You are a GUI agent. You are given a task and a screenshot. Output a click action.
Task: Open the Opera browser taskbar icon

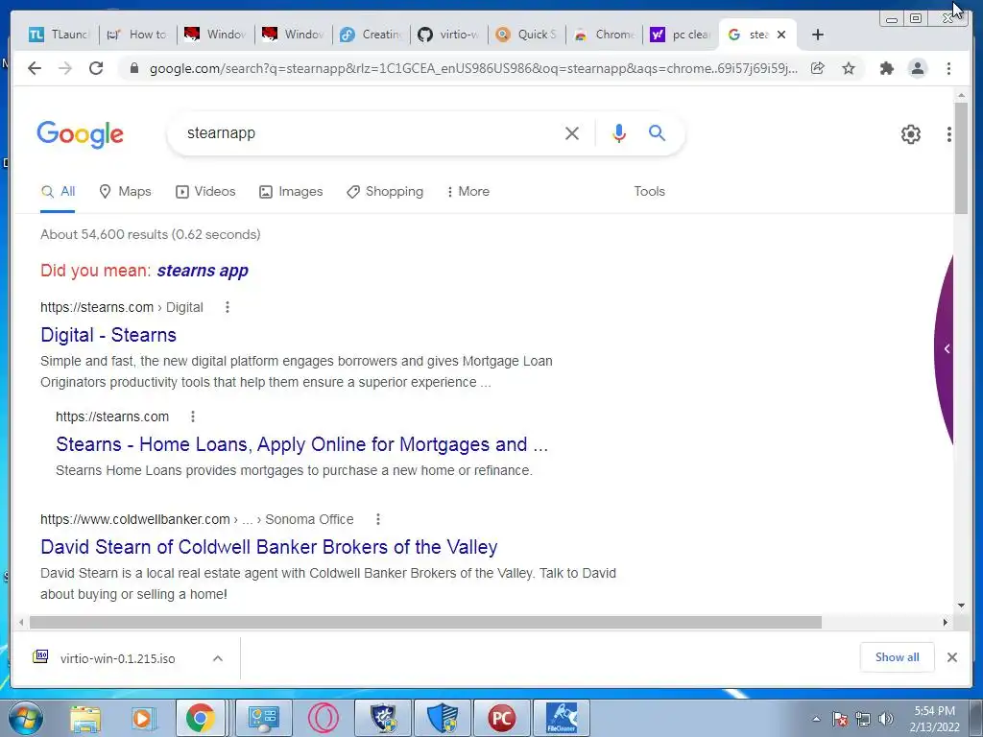324,718
